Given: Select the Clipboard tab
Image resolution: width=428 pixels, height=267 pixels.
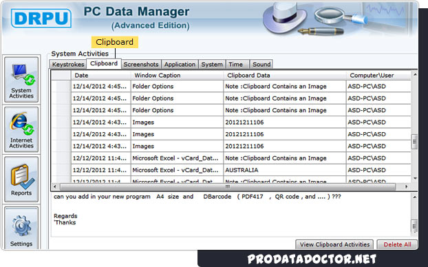Looking at the screenshot, I should [104, 63].
